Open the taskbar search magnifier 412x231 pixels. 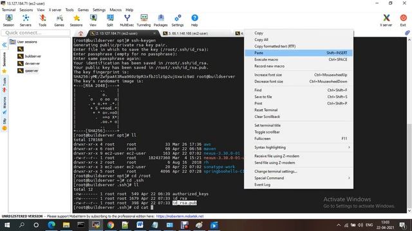coord(22,225)
